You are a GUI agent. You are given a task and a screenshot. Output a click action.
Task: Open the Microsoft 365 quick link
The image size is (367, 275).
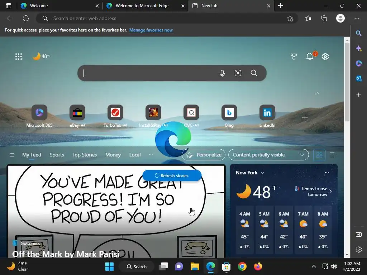(x=39, y=116)
